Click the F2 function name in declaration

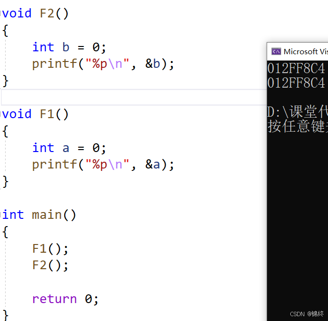[x=47, y=13]
